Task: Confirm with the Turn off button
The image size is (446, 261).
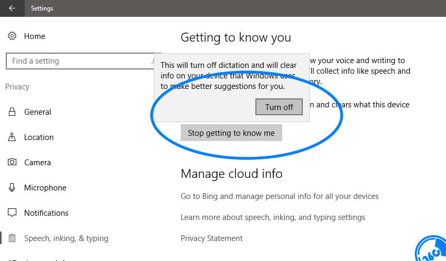Action: click(279, 107)
